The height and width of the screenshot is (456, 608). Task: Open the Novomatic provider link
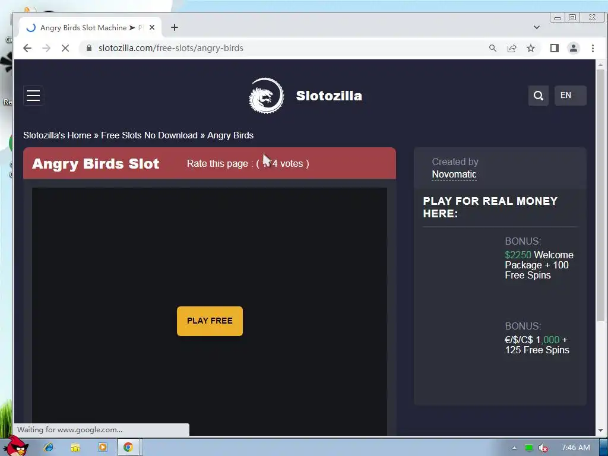click(x=454, y=175)
